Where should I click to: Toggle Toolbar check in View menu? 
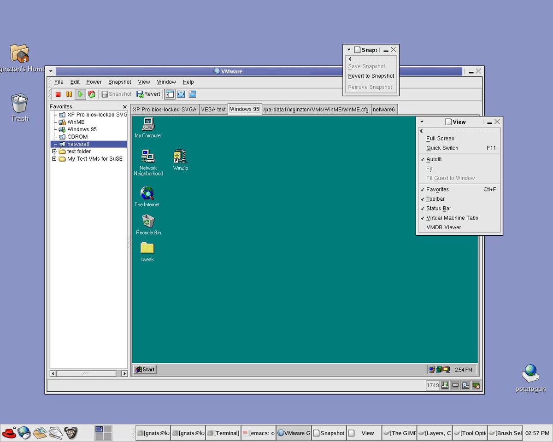459,199
